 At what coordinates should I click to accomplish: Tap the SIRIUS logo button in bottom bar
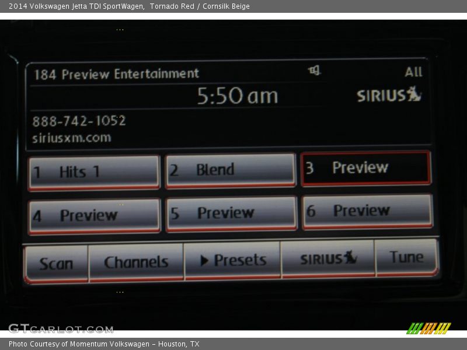pyautogui.click(x=328, y=258)
